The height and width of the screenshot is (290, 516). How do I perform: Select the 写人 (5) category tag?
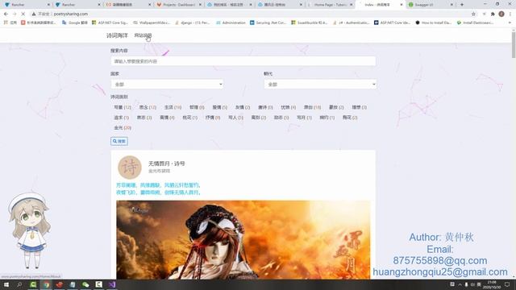[x=235, y=118]
